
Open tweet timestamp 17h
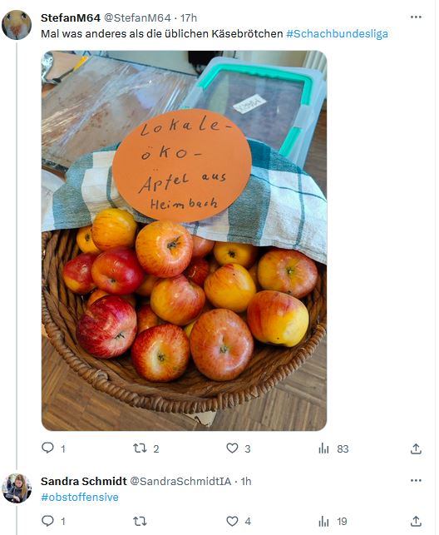point(189,17)
